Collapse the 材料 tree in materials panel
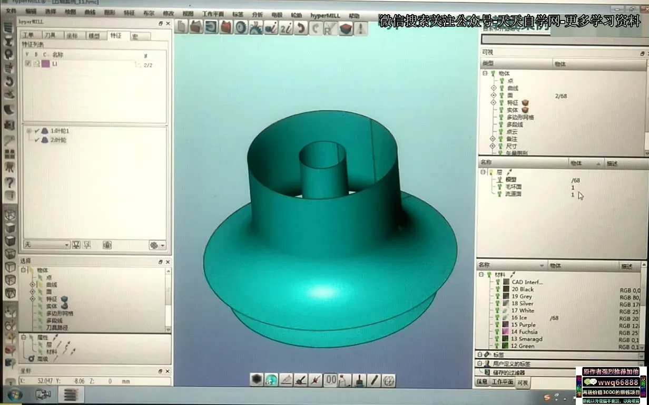This screenshot has height=405, width=649. [481, 275]
